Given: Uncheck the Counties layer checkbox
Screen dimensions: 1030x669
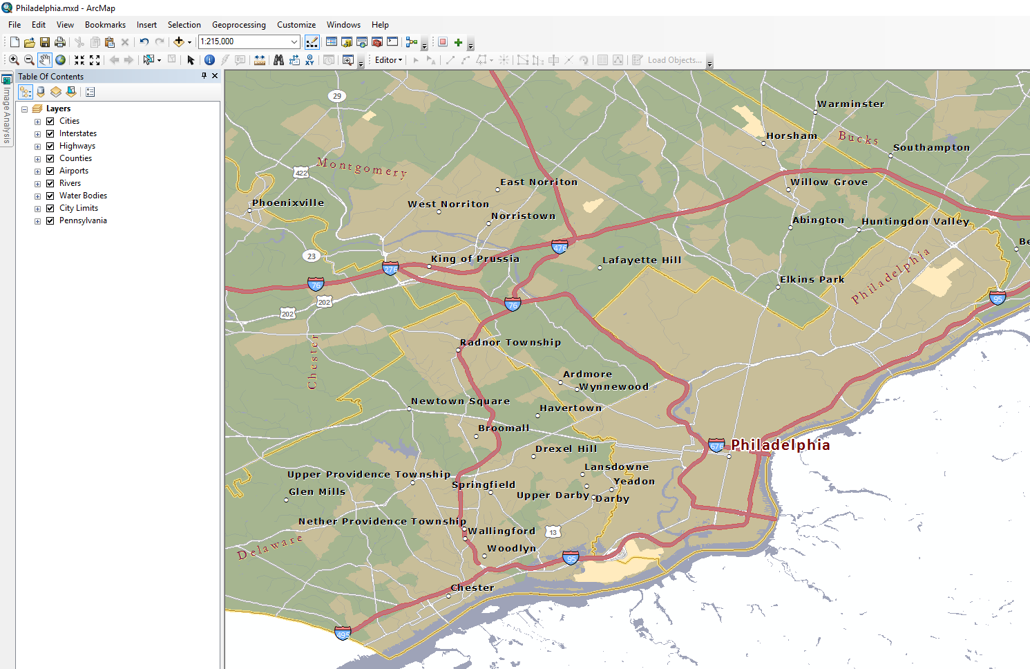Looking at the screenshot, I should tap(50, 158).
